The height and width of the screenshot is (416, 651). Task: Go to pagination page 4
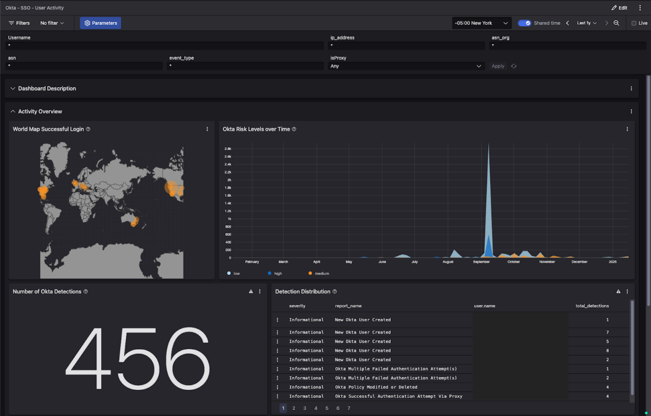(316, 408)
